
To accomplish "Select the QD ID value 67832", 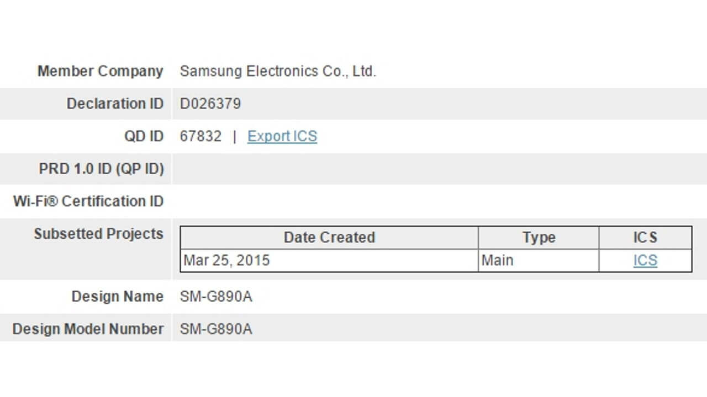I will tap(199, 136).
